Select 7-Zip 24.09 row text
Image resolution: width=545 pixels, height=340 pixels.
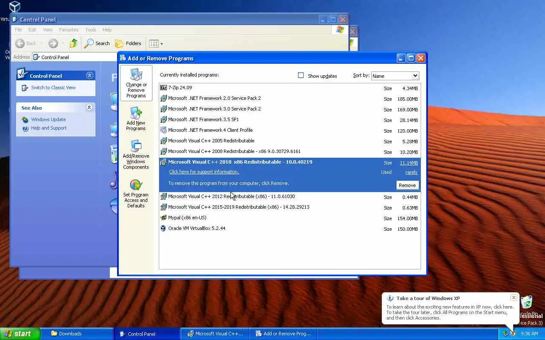[180, 88]
